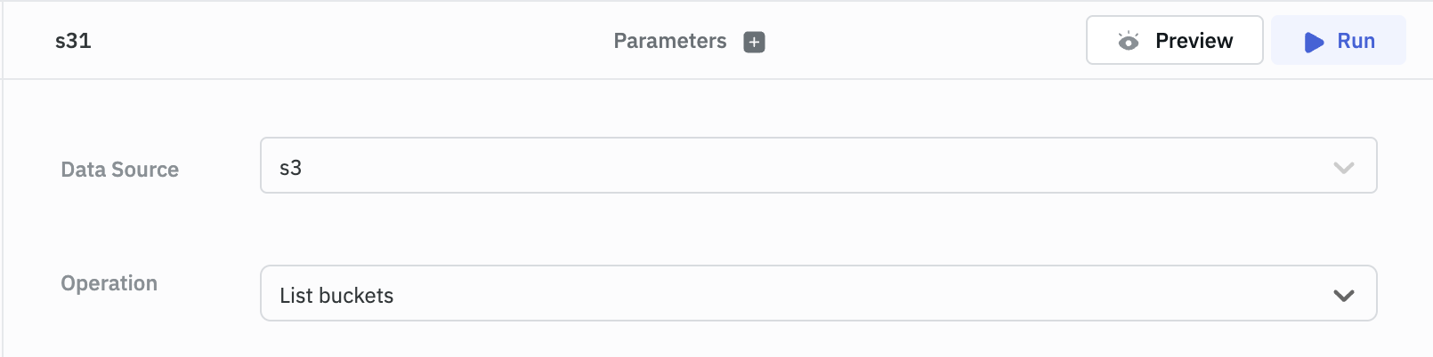The height and width of the screenshot is (357, 1433).
Task: Run the s31 query
Action: click(1338, 41)
